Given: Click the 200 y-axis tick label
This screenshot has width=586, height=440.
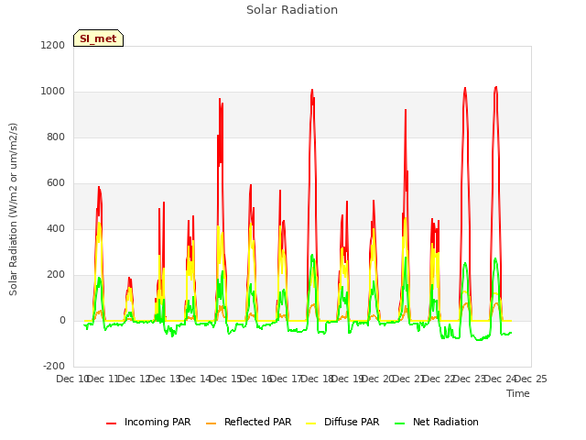Looking at the screenshot, I should coord(56,275).
